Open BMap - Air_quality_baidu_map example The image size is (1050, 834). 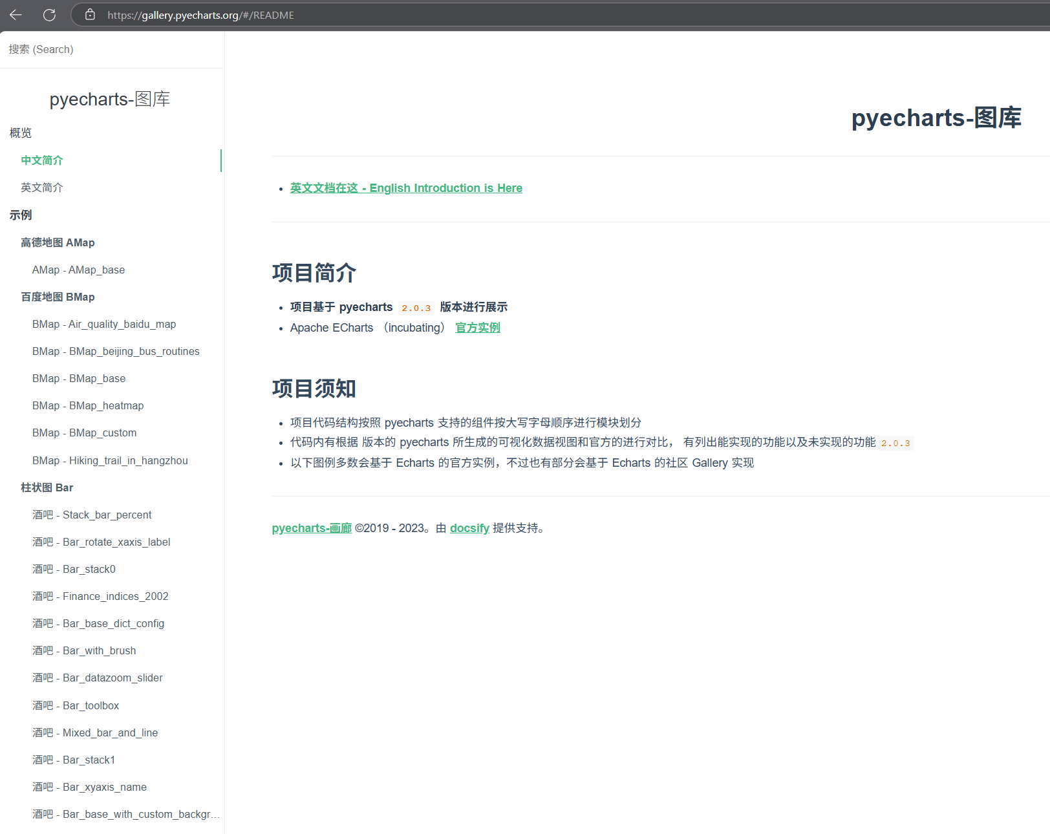pyautogui.click(x=104, y=324)
